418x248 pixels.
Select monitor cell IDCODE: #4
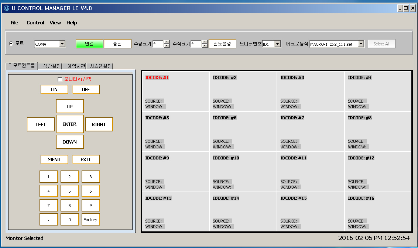[x=378, y=91]
